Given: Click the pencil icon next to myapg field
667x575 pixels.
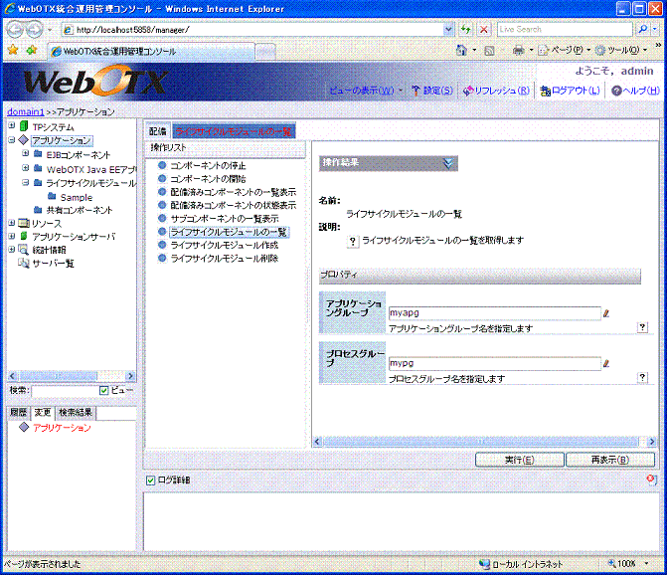Looking at the screenshot, I should [x=606, y=313].
